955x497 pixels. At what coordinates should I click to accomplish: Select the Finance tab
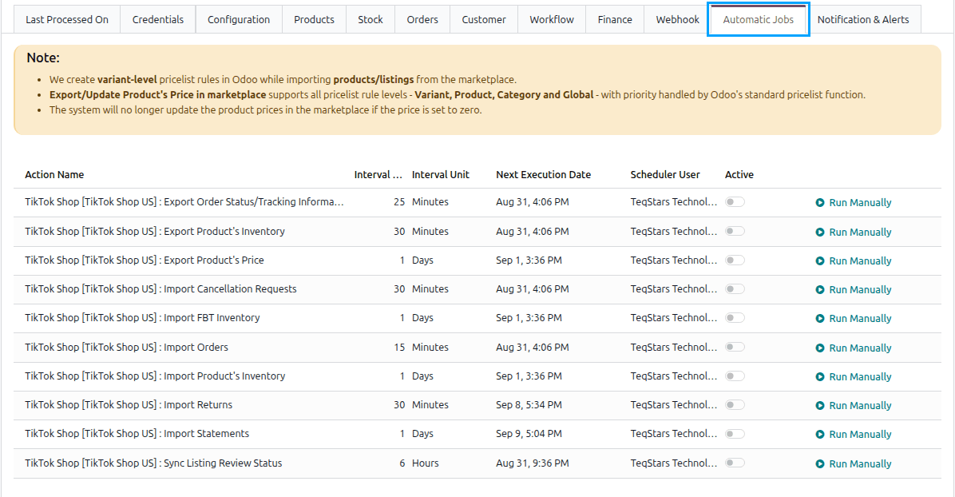[x=615, y=19]
